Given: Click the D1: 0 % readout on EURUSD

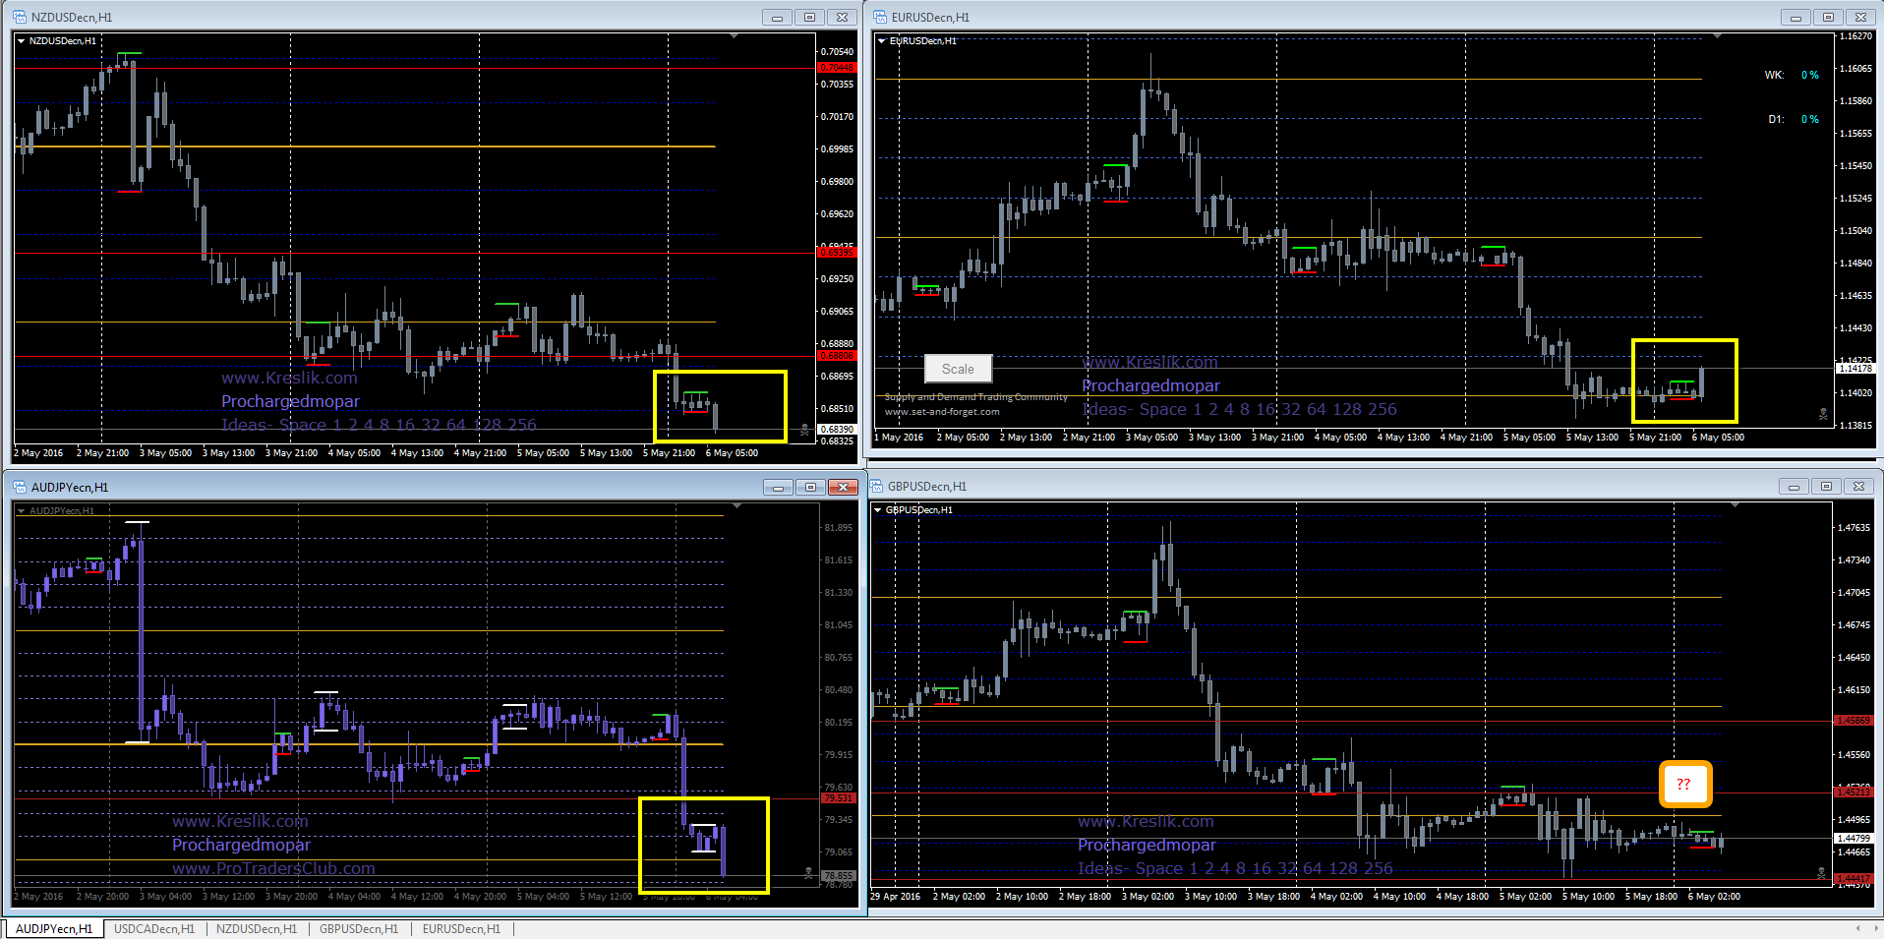Looking at the screenshot, I should (x=1794, y=119).
